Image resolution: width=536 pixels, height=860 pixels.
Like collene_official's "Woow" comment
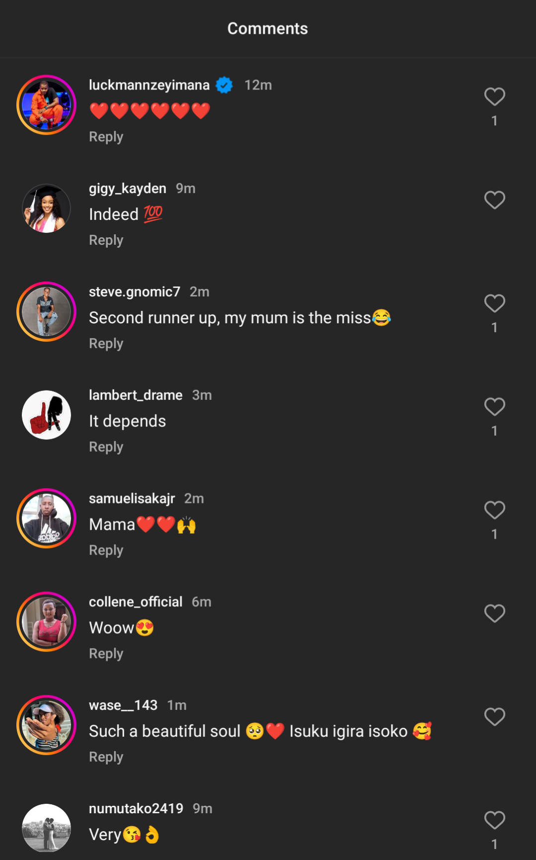(x=494, y=614)
